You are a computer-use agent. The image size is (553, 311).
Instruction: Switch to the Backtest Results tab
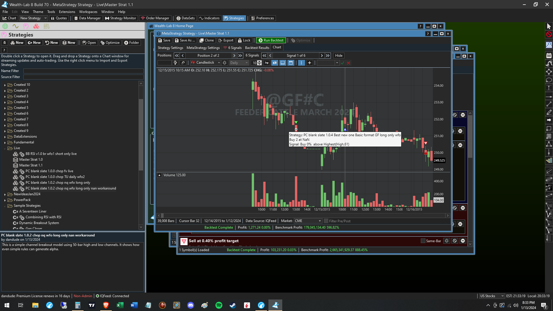coord(257,48)
